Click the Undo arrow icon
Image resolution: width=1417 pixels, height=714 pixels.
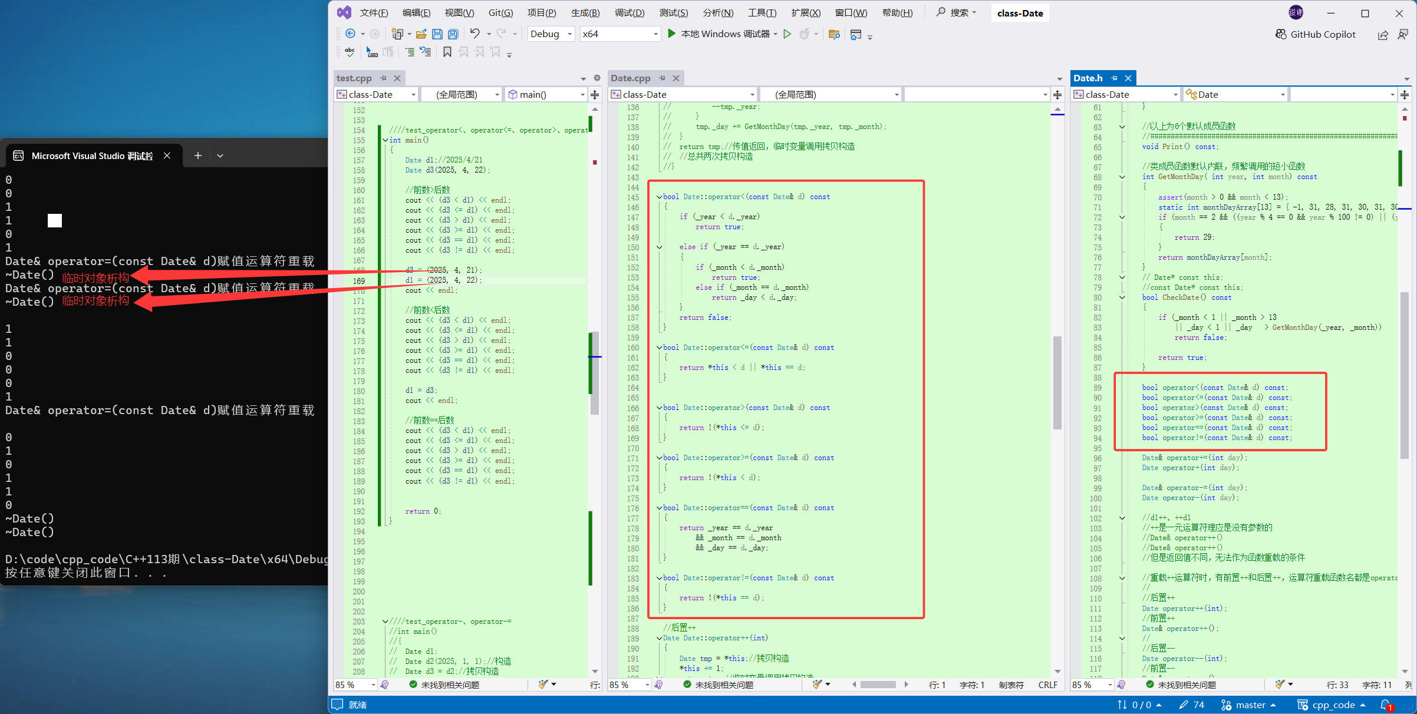click(x=474, y=34)
